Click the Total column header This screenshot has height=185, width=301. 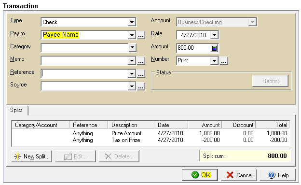[x=273, y=125]
